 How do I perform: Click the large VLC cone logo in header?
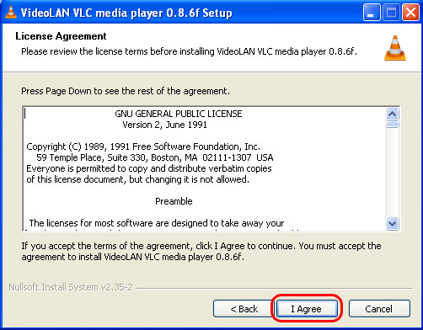[395, 48]
